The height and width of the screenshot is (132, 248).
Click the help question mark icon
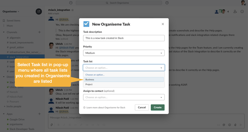[x=167, y=3]
